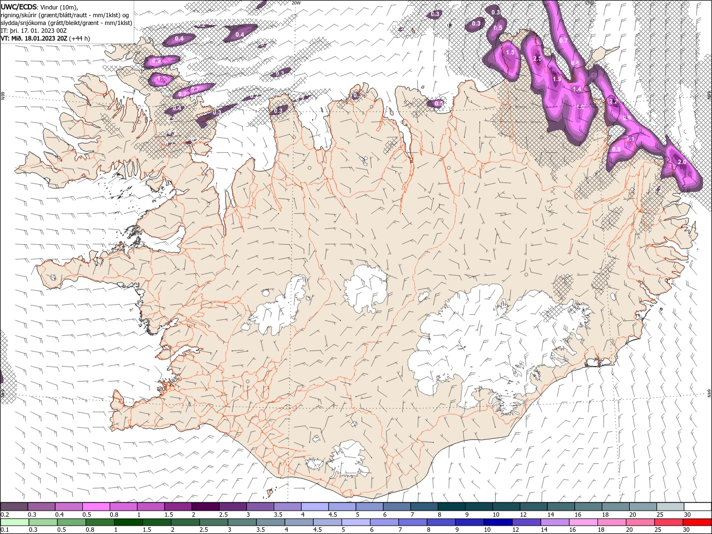Click the 2.2 precipitation value on the map
This screenshot has width=712, height=534.
(x=614, y=101)
